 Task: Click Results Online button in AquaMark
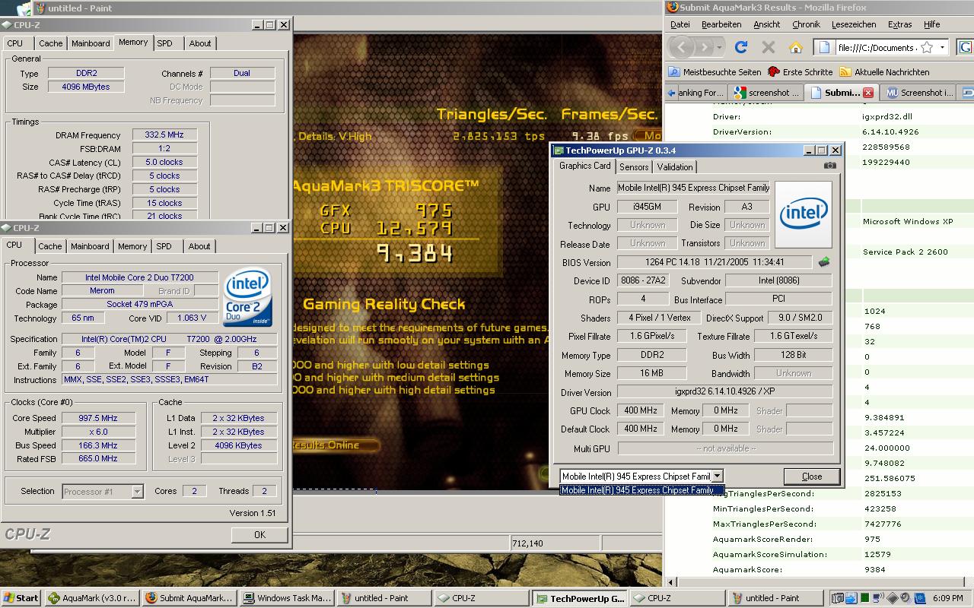click(335, 445)
